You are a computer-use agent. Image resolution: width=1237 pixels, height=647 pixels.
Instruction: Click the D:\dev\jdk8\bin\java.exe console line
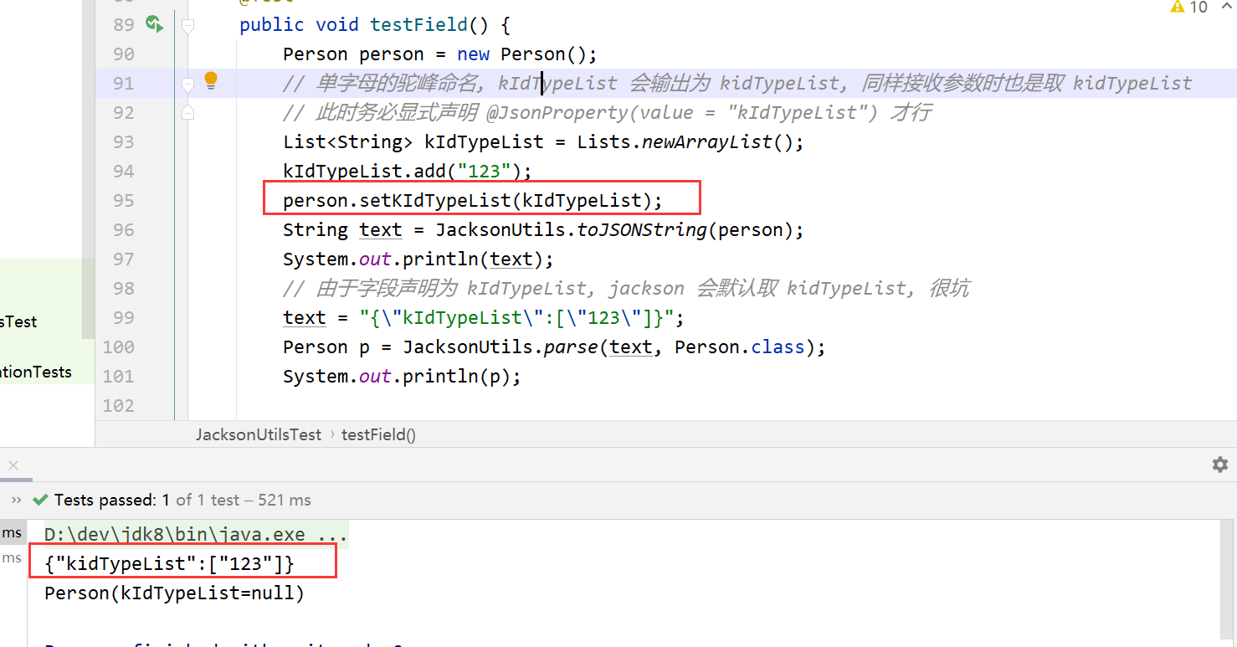(196, 534)
